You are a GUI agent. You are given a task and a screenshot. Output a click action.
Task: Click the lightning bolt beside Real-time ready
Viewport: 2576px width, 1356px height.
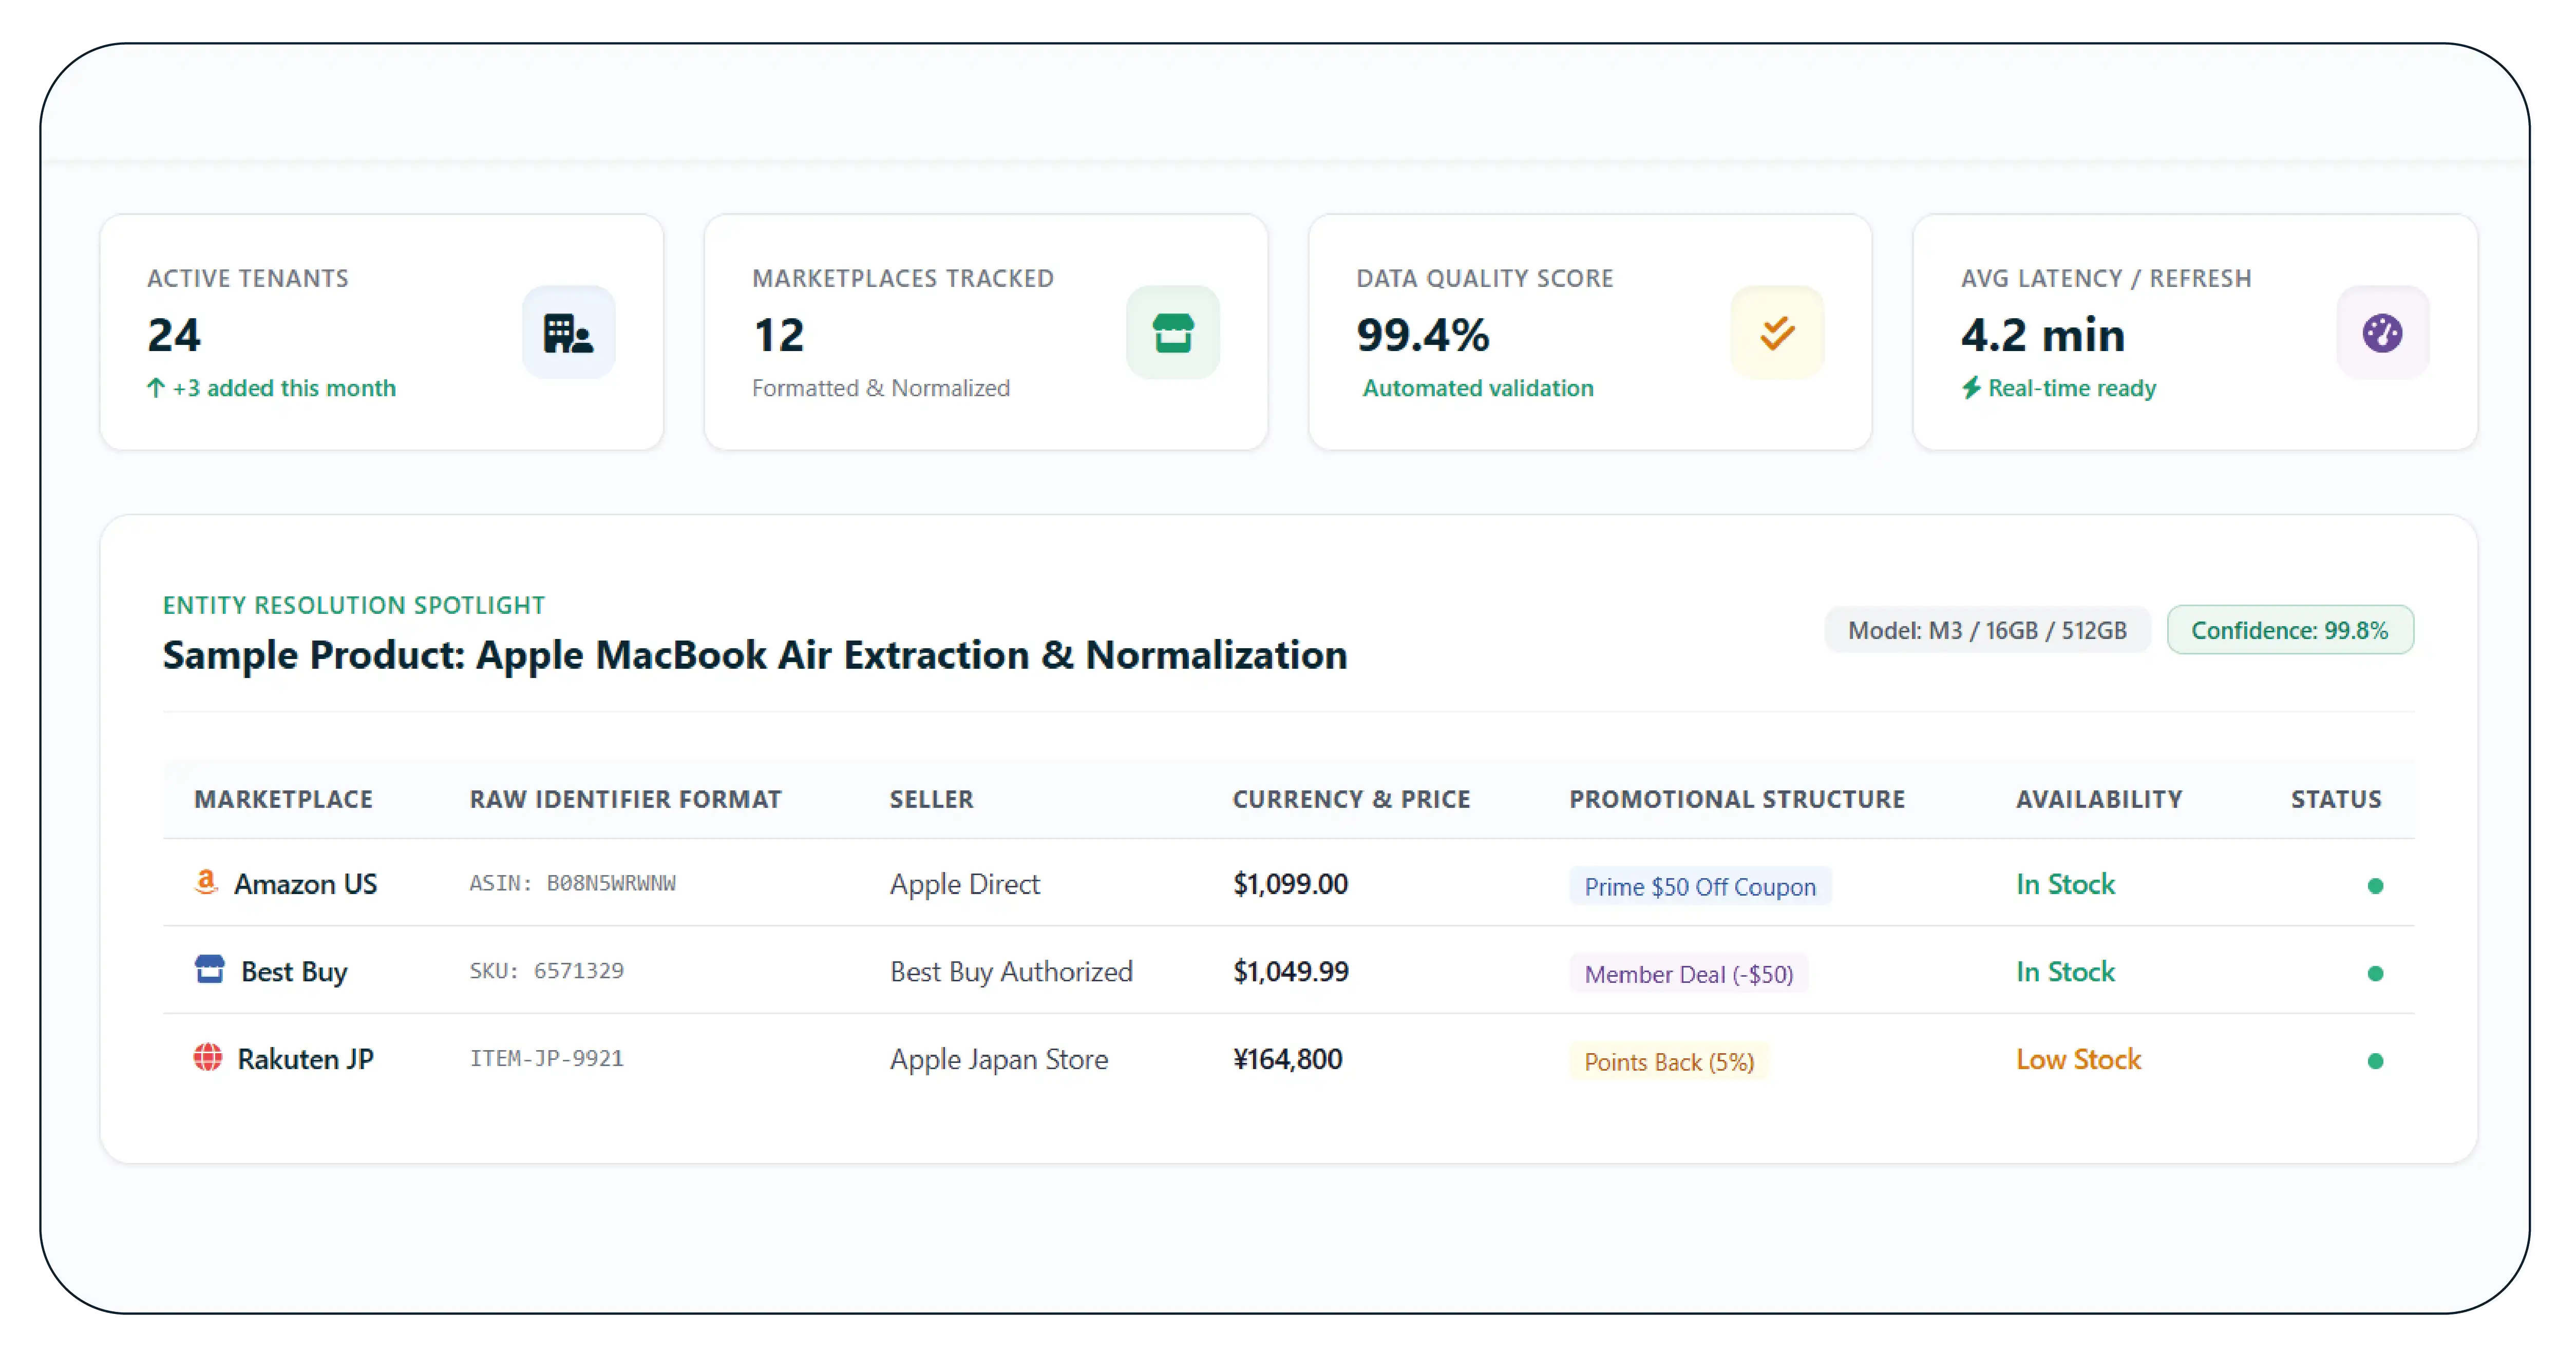pos(1971,388)
